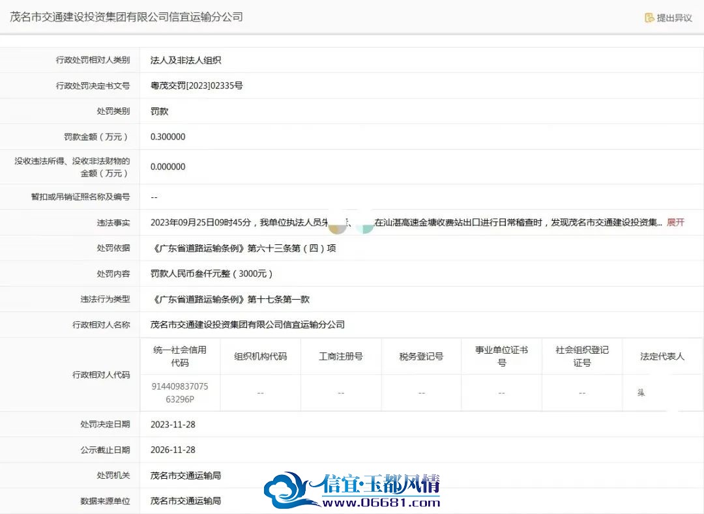Select document number 粤茂交罚[2023]02335号
Screen dimensions: 704x514
click(196, 86)
